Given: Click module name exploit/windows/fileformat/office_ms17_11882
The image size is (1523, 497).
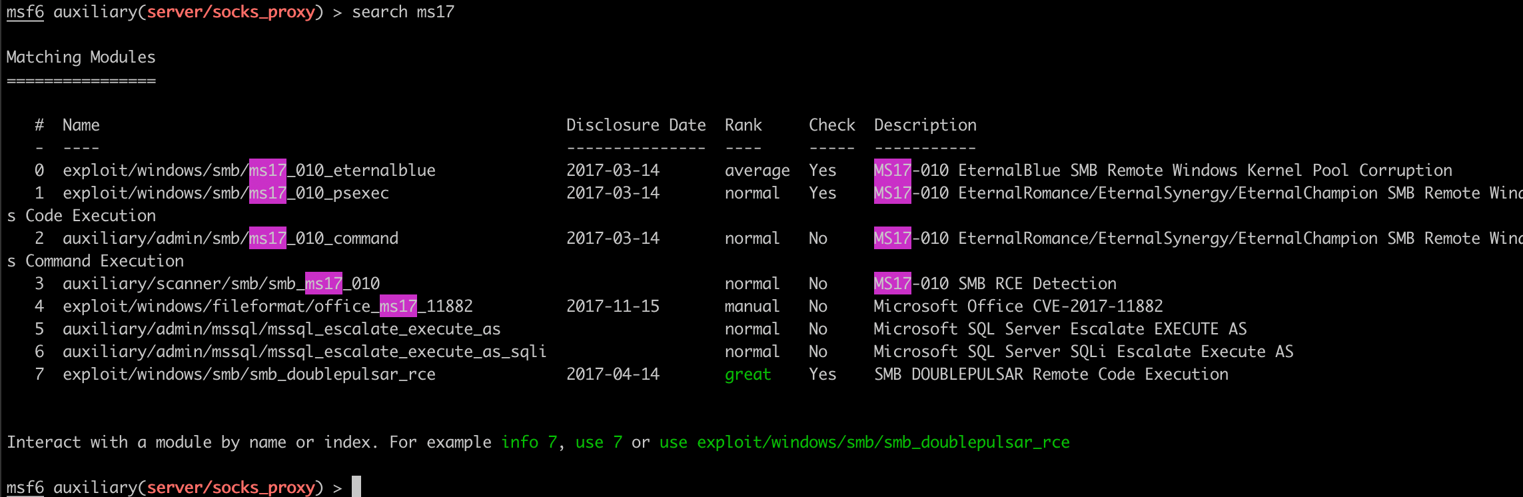Looking at the screenshot, I should (268, 306).
